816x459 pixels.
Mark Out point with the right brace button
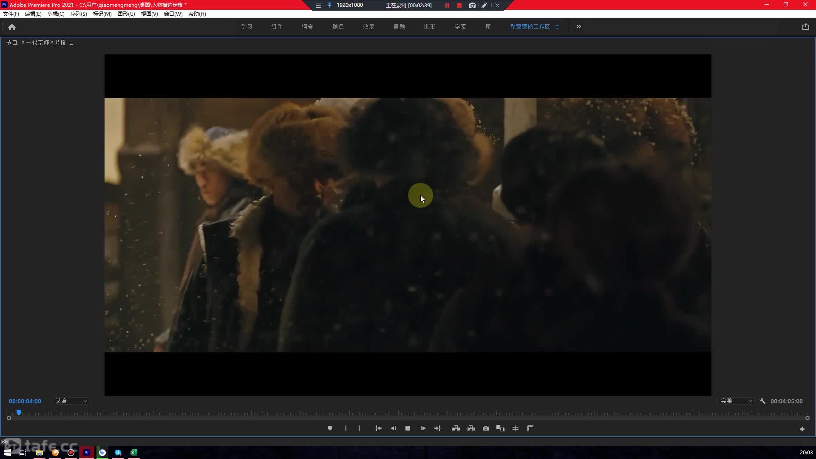coord(359,428)
